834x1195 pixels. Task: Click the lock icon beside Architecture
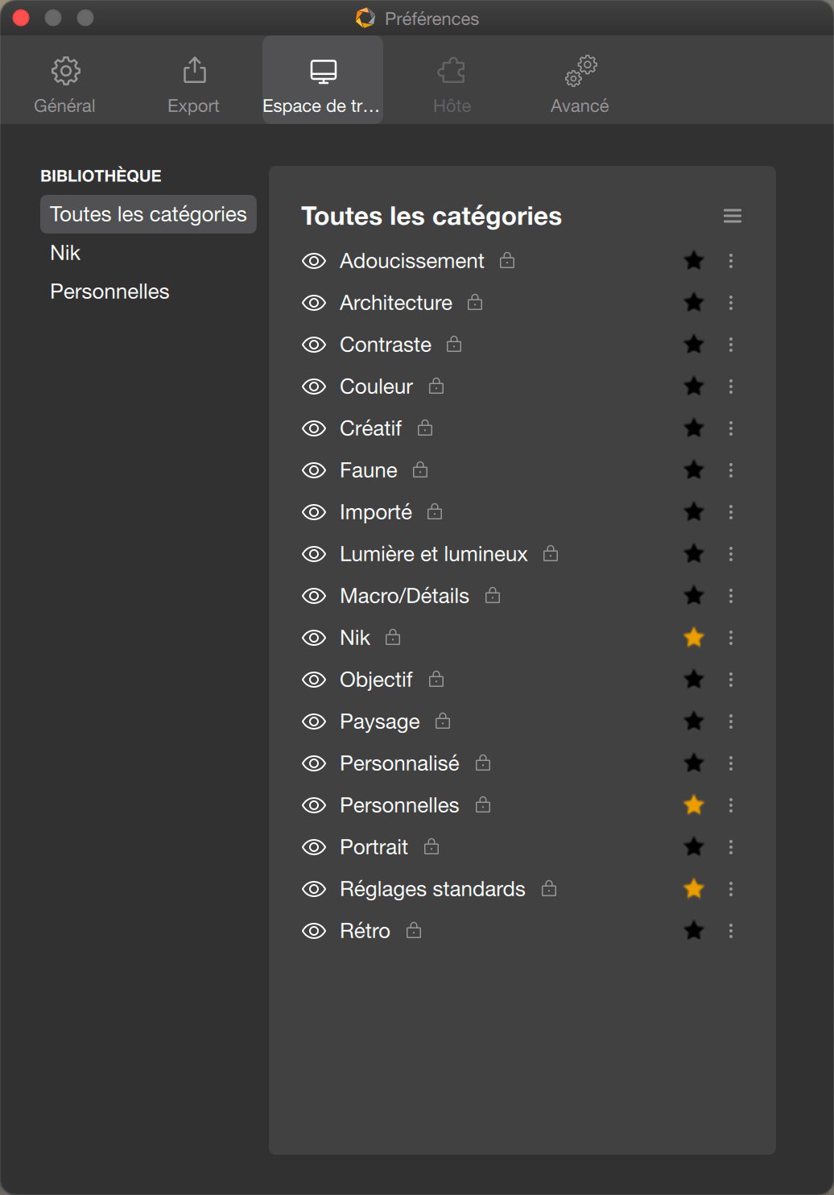pyautogui.click(x=475, y=302)
